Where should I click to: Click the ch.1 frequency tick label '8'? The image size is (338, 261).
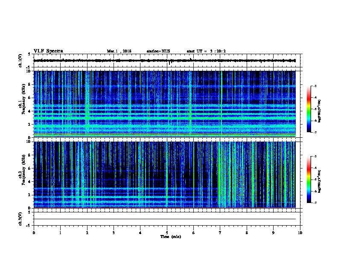[29, 84]
